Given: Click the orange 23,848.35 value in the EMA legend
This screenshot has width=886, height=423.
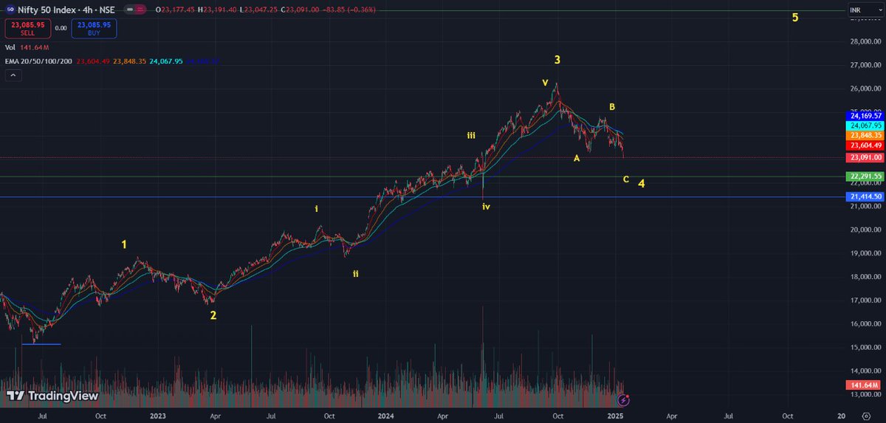Looking at the screenshot, I should point(128,61).
